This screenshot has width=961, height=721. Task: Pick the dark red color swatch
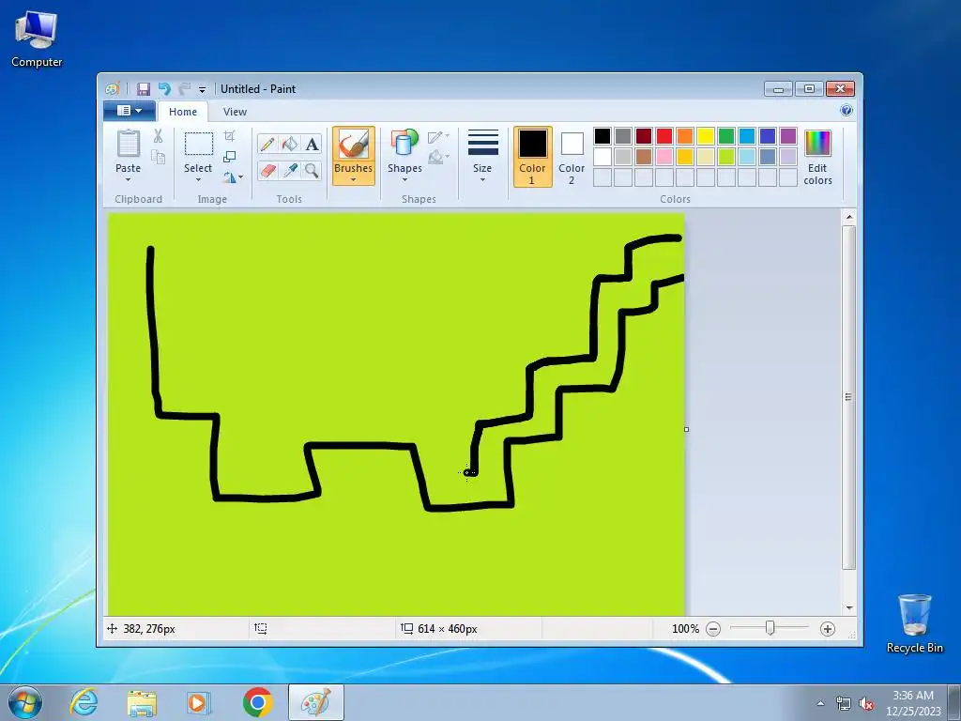pyautogui.click(x=644, y=136)
